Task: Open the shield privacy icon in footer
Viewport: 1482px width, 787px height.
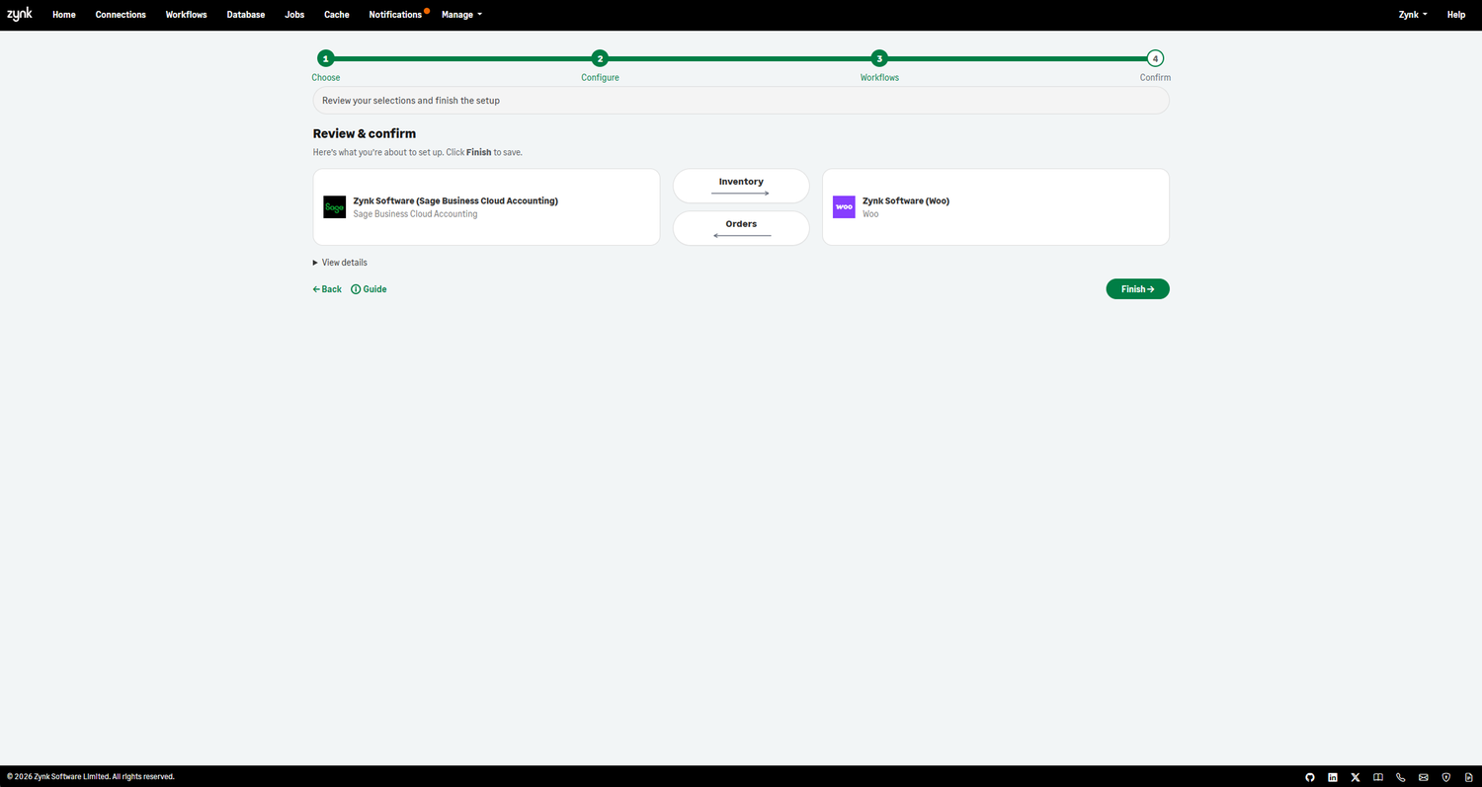Action: 1445,777
